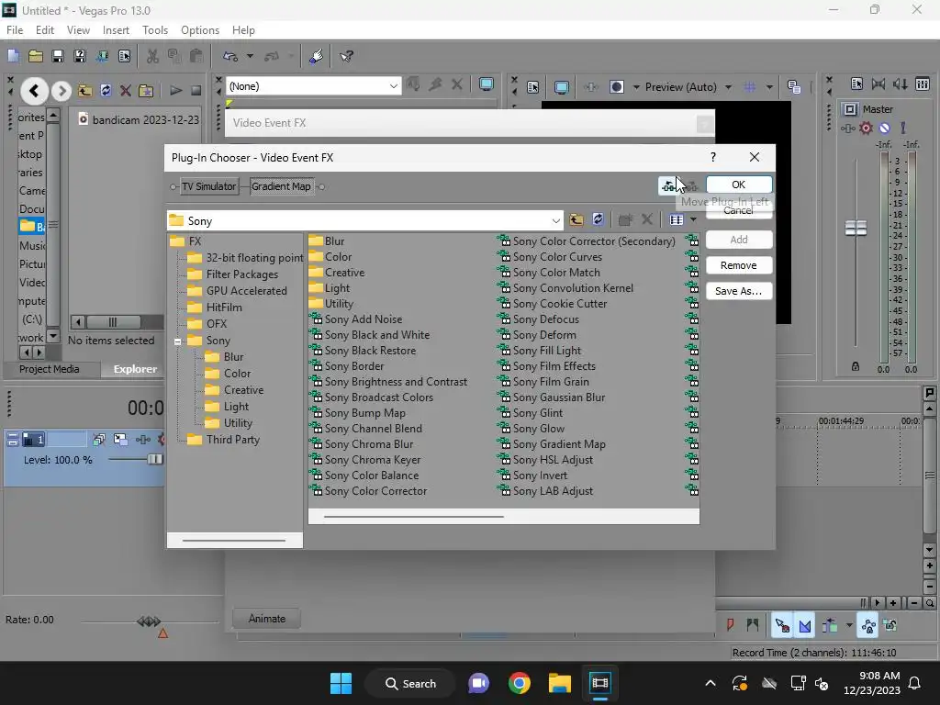The image size is (940, 705).
Task: Open the Edit menu
Action: [44, 30]
